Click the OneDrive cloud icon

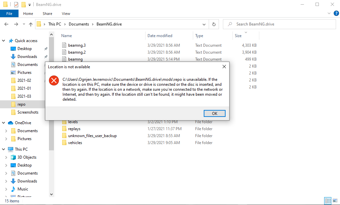[10, 123]
